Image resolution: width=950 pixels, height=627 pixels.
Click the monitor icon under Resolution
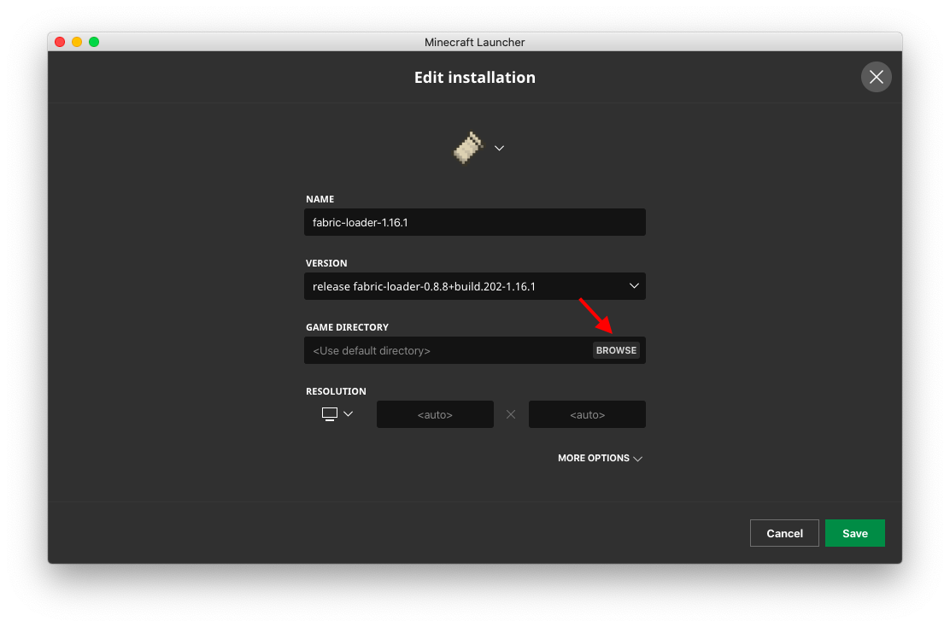(x=330, y=414)
